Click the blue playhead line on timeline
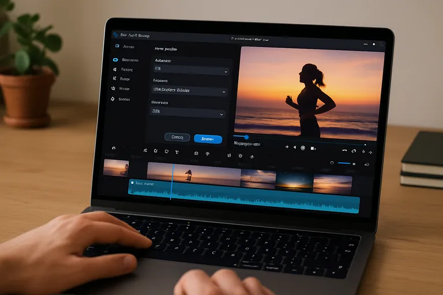The width and height of the screenshot is (443, 295). (171, 181)
